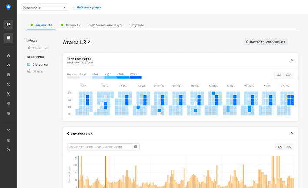Click the home icon in left sidebar
Image resolution: width=308 pixels, height=188 pixels.
(x=9, y=56)
